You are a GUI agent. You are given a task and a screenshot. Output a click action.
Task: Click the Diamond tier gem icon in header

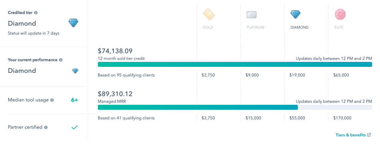click(295, 14)
